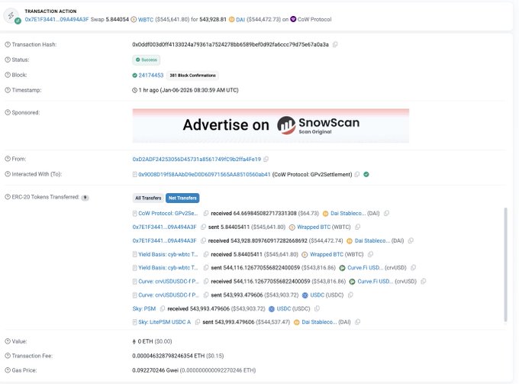Open DAI token link in transaction action
519x384 pixels.
tap(240, 20)
